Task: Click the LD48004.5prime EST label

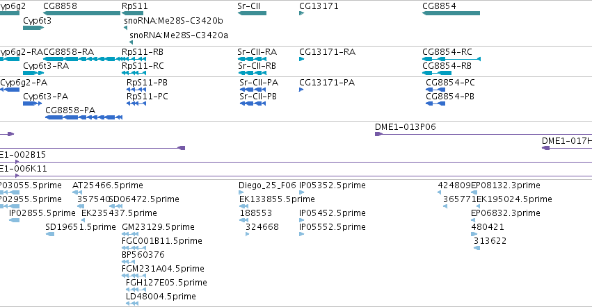Action: [161, 296]
